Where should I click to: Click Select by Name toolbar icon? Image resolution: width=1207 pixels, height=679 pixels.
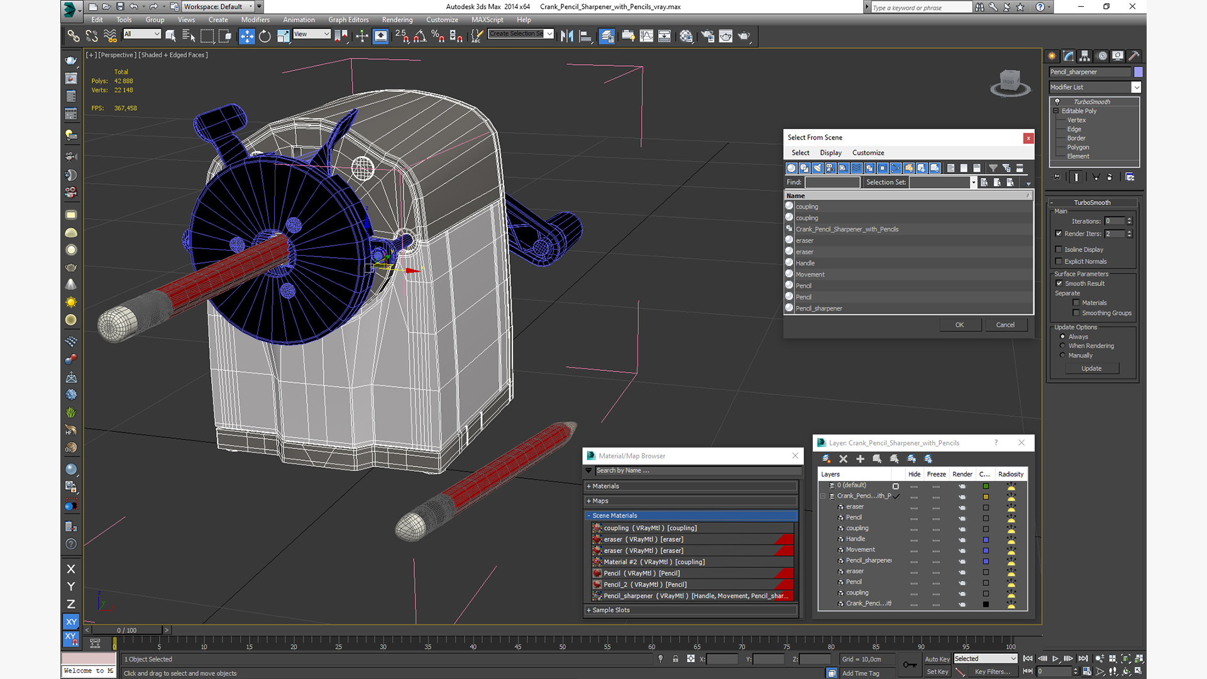tap(189, 36)
